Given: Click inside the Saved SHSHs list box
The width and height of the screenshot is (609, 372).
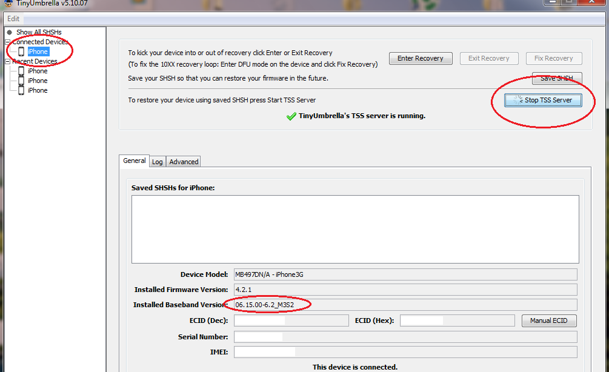Looking at the screenshot, I should (x=355, y=229).
